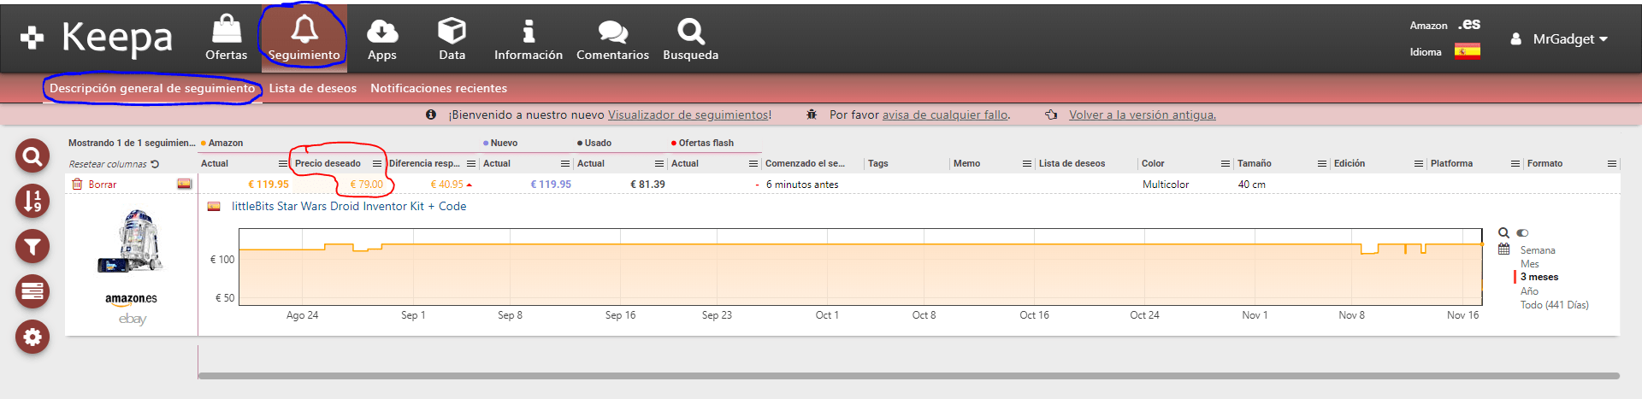This screenshot has width=1642, height=399.
Task: Click Resetear columnas
Action: pyautogui.click(x=108, y=164)
